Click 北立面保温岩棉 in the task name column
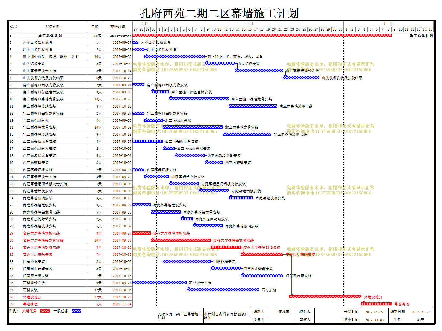442x331 pixels. point(36,121)
